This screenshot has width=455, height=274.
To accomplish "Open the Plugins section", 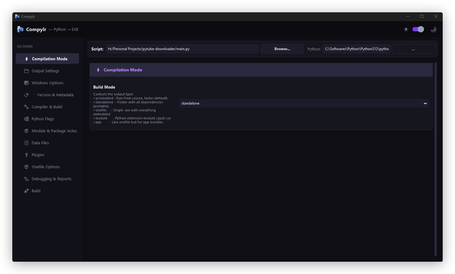I will [x=47, y=155].
